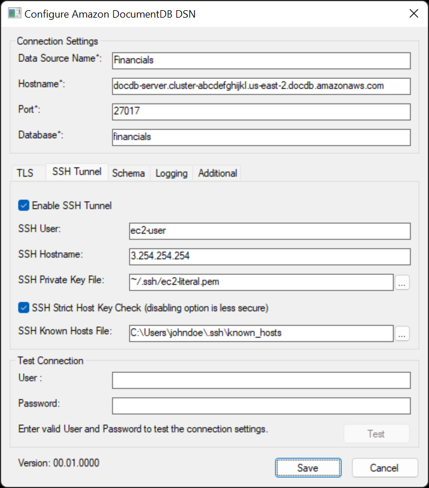Click the Cancel button
Image resolution: width=429 pixels, height=488 pixels.
point(385,468)
